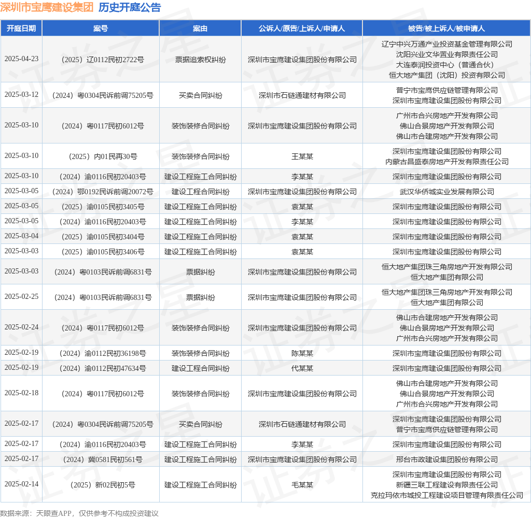Click defendant 邢台市政建设集团股份有限公司
Screen dimensions: 531x518
point(446,459)
